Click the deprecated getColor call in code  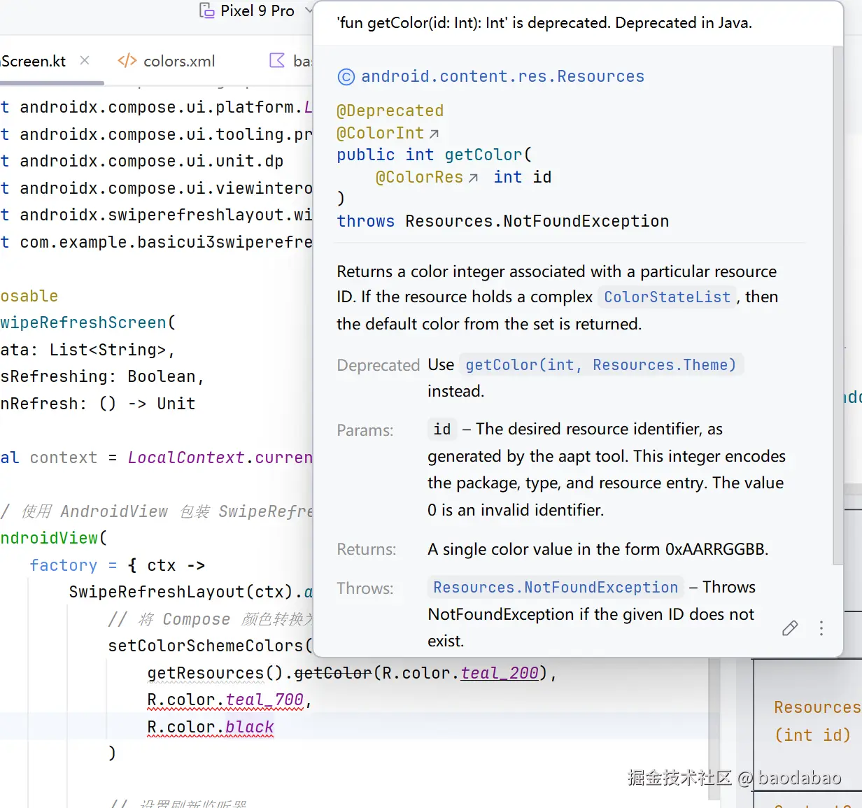pos(333,673)
